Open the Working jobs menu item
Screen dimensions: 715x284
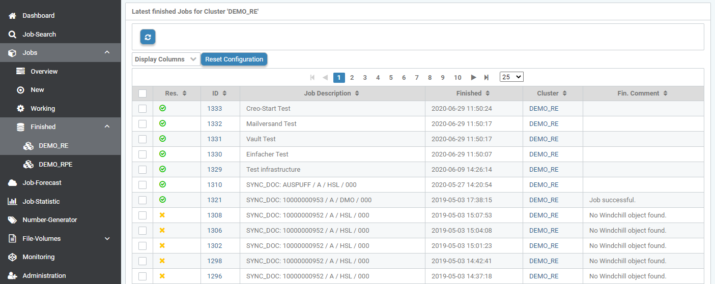tap(43, 109)
